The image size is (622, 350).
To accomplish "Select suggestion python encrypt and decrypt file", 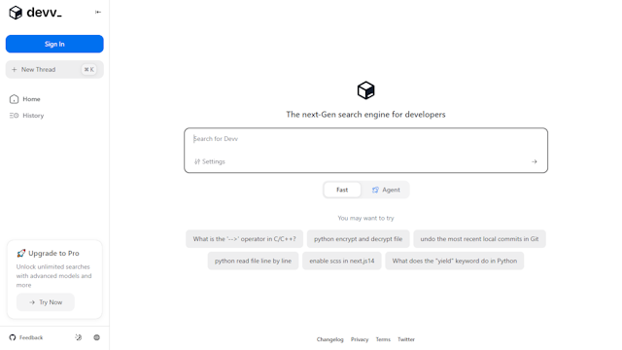I will (x=358, y=239).
